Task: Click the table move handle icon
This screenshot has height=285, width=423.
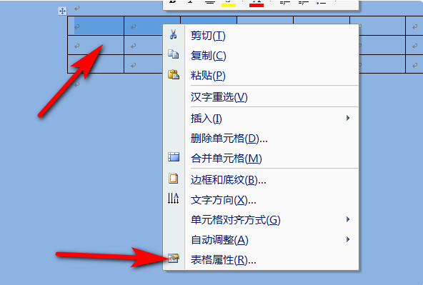Action: 62,11
